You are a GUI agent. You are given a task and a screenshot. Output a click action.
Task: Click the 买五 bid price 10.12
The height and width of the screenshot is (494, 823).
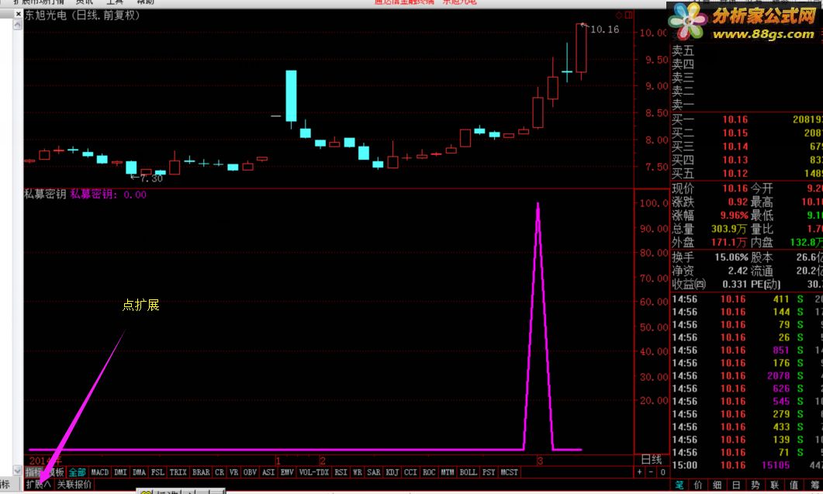click(735, 173)
